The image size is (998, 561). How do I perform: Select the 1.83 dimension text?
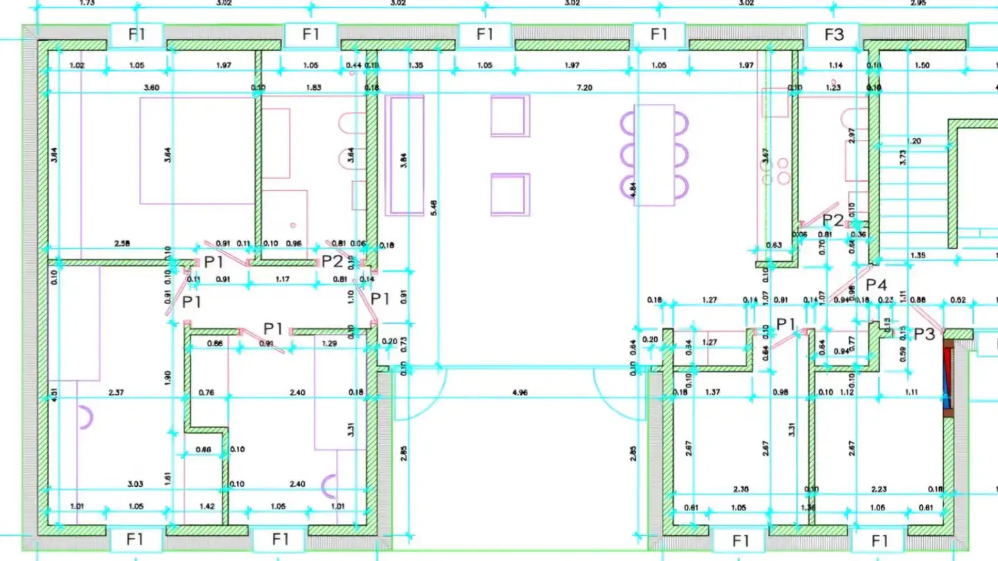[313, 88]
